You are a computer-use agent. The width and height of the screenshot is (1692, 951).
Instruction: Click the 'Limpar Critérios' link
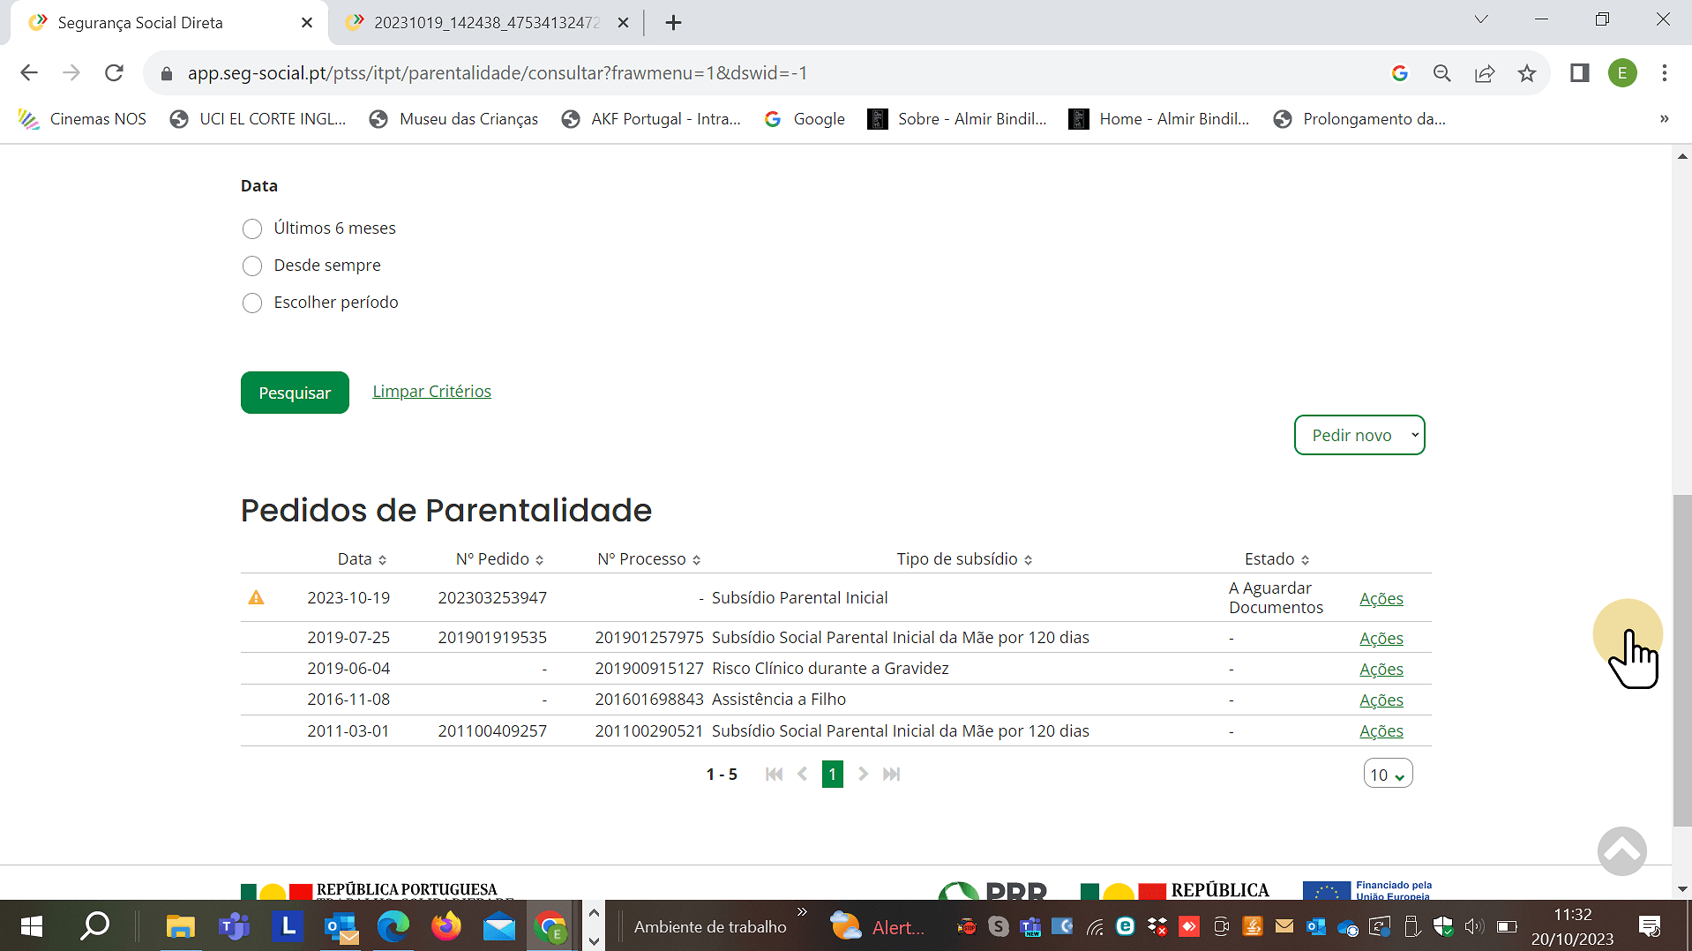[x=431, y=392]
